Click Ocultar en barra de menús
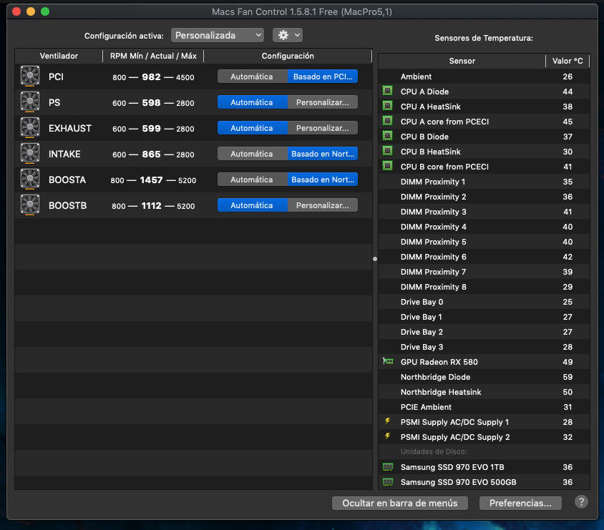The height and width of the screenshot is (530, 604). coord(399,503)
